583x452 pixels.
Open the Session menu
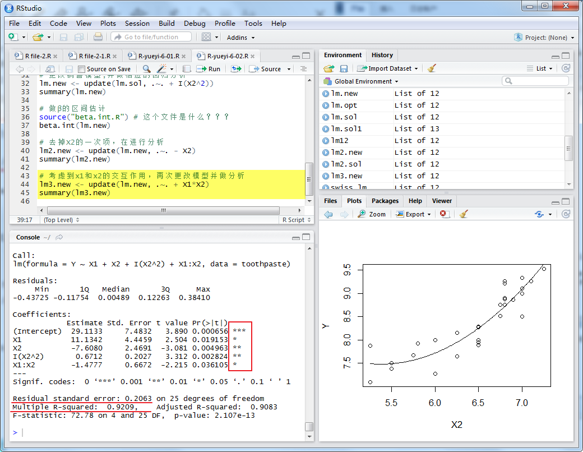(137, 24)
